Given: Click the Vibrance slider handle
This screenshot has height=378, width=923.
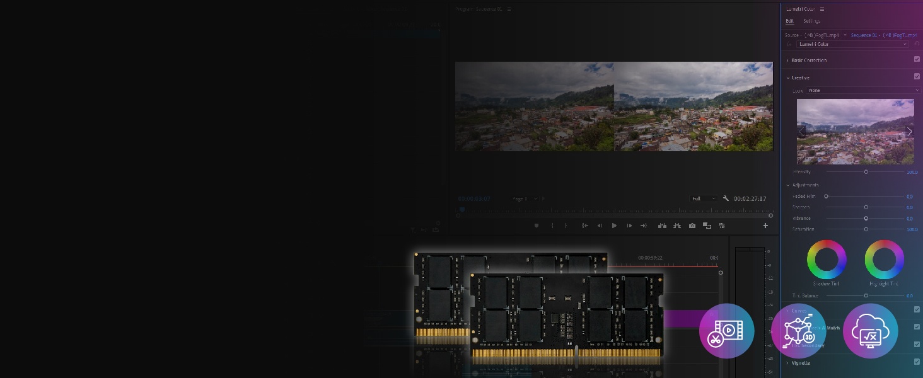Looking at the screenshot, I should point(866,218).
